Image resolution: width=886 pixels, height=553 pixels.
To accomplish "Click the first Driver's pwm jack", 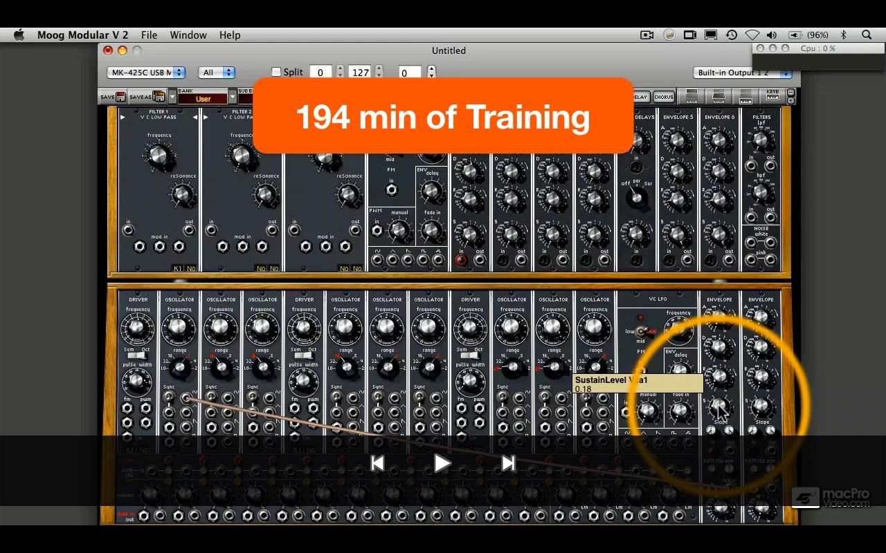I will point(146,409).
